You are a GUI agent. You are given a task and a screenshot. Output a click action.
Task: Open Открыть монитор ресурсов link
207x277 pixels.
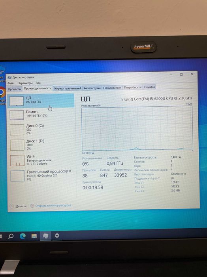(x=53, y=206)
